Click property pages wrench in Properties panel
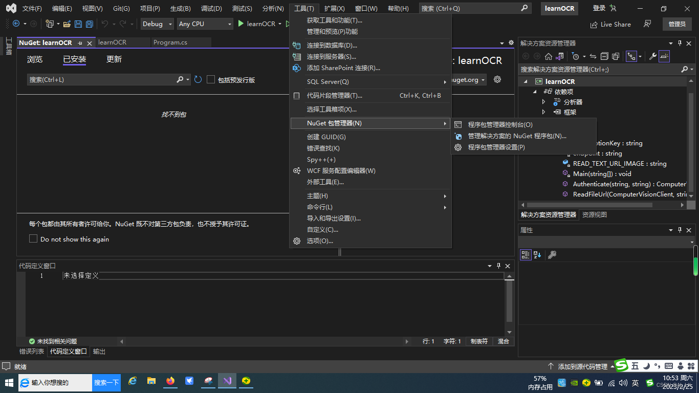 [x=552, y=254]
